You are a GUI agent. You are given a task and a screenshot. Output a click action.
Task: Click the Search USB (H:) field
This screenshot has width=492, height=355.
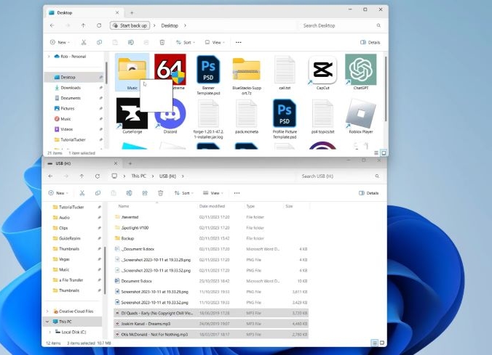point(339,176)
